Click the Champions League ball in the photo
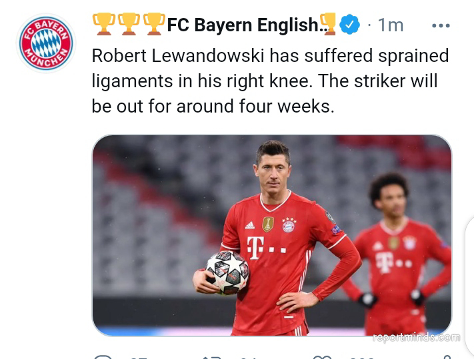This screenshot has width=474, height=359. tap(227, 272)
